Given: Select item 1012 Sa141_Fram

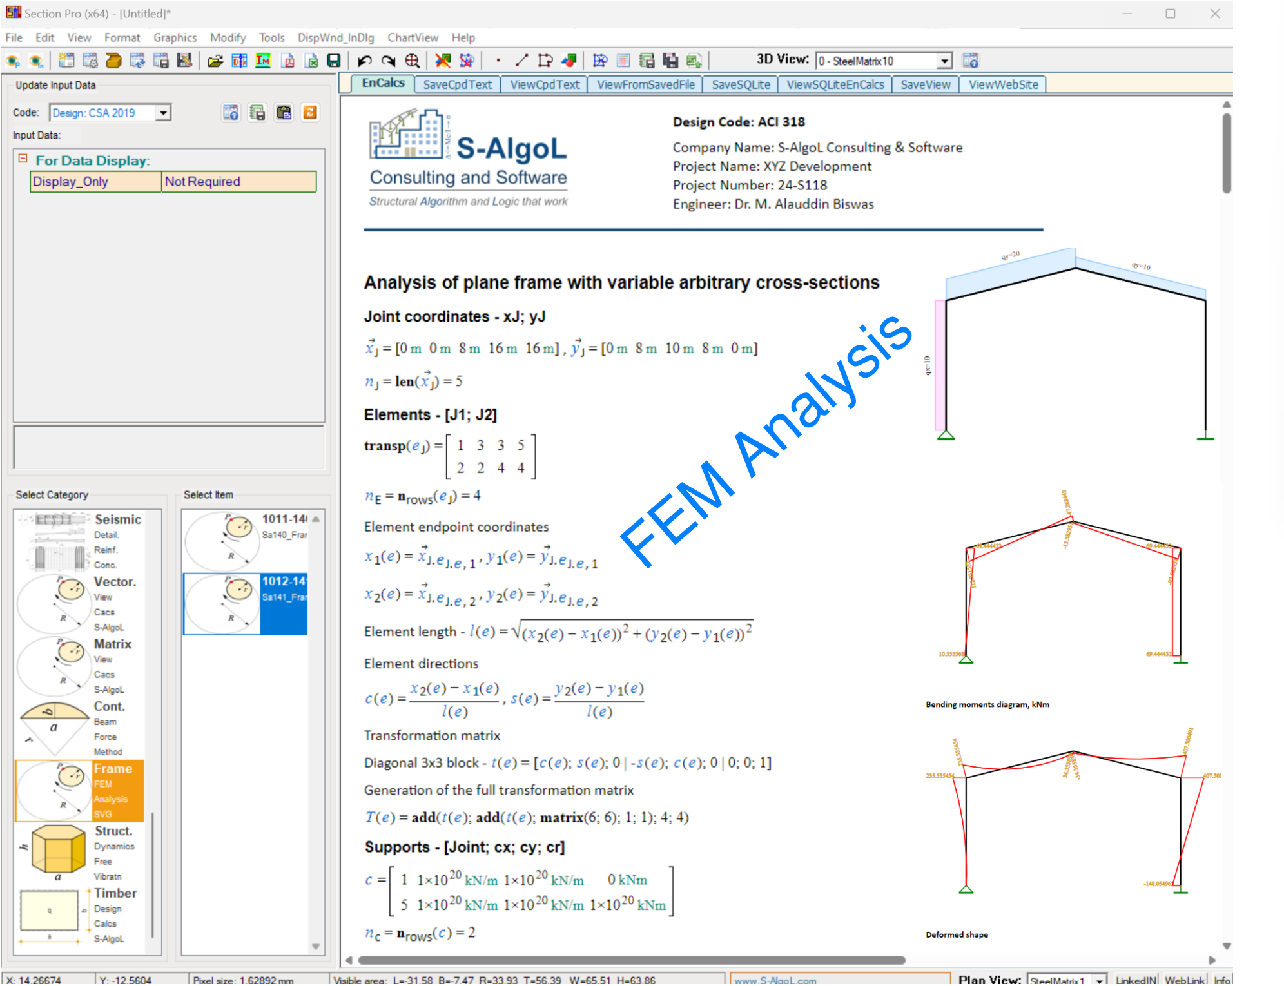Looking at the screenshot, I should 246,603.
